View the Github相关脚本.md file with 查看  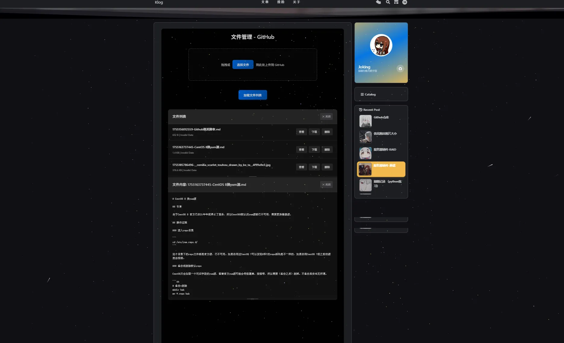point(301,132)
